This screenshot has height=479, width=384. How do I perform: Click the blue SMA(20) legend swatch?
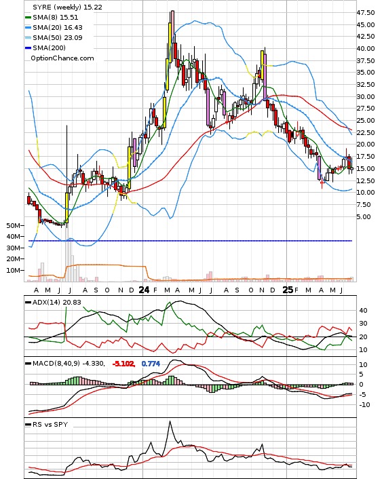click(x=28, y=28)
